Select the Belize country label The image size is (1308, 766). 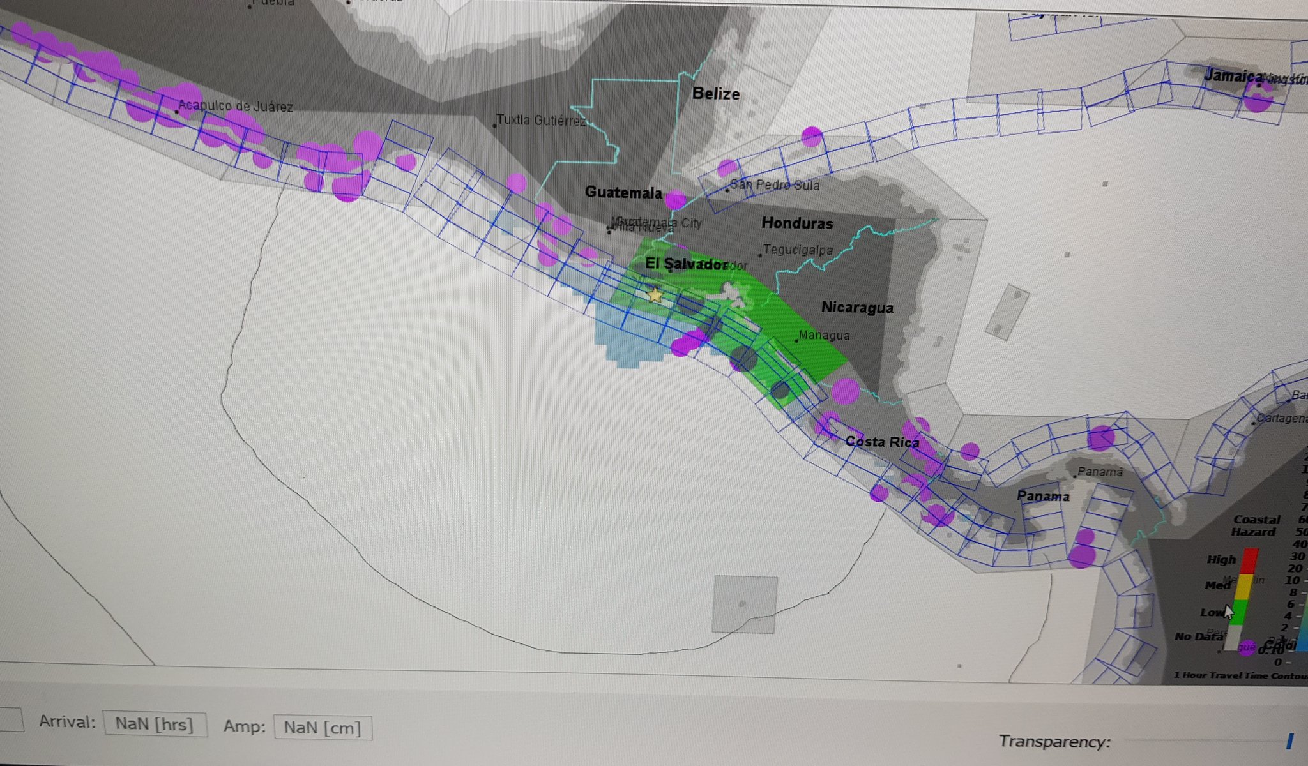click(x=716, y=94)
